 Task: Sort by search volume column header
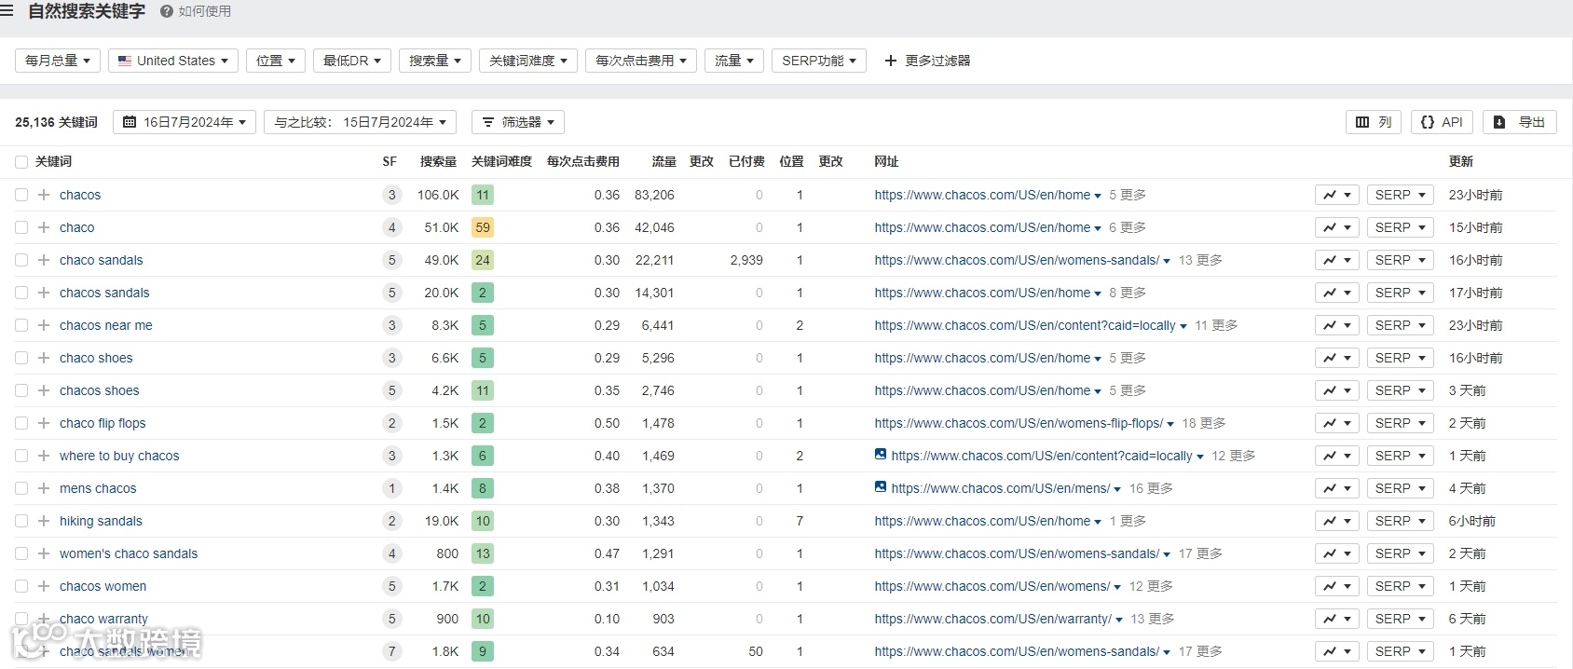pyautogui.click(x=438, y=162)
